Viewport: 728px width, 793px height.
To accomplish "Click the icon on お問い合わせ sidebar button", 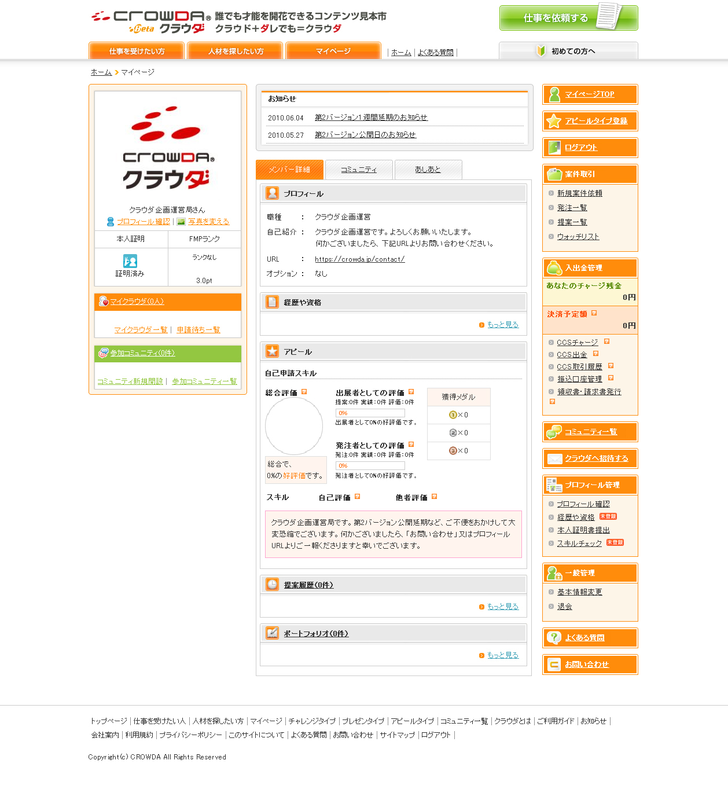I will (x=554, y=664).
